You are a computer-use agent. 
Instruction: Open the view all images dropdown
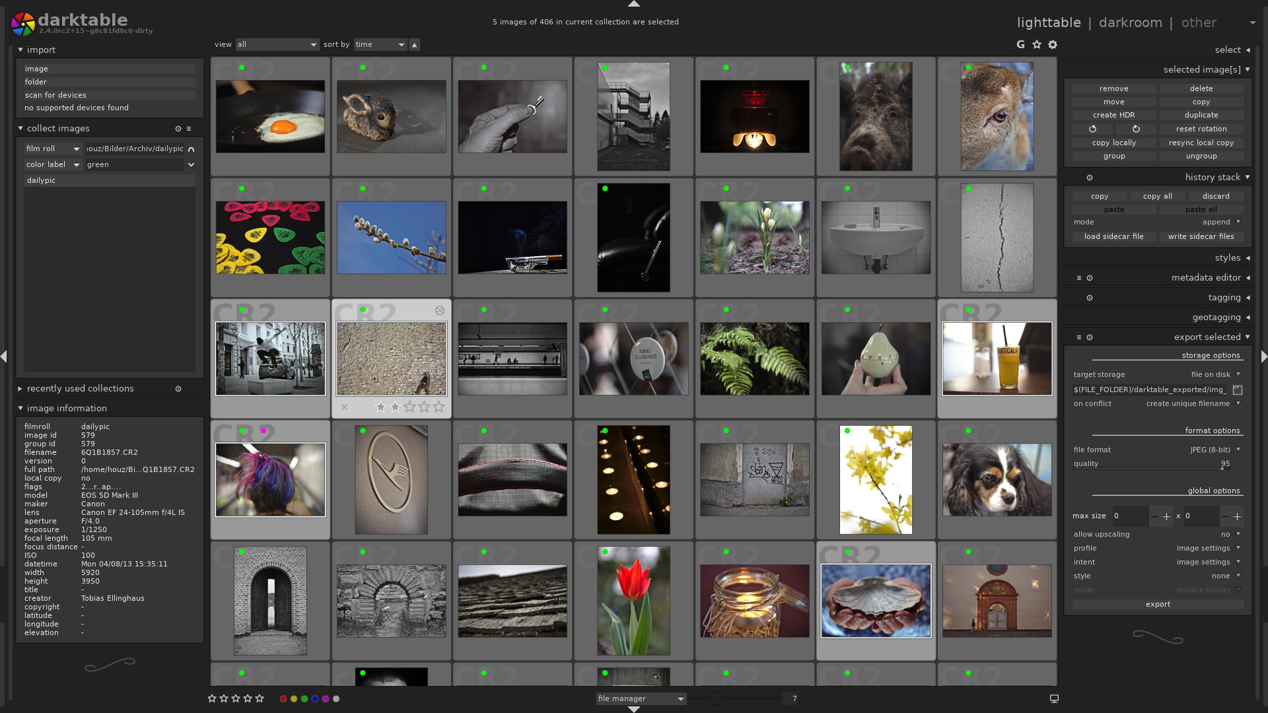[x=275, y=44]
